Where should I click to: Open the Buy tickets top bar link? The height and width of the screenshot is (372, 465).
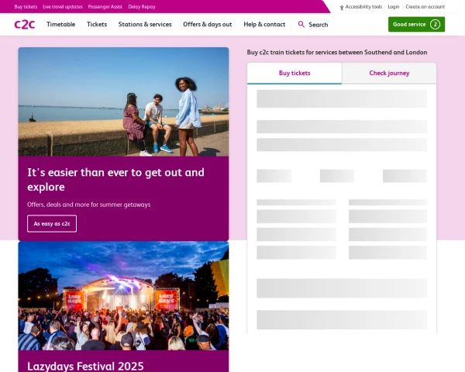point(26,6)
